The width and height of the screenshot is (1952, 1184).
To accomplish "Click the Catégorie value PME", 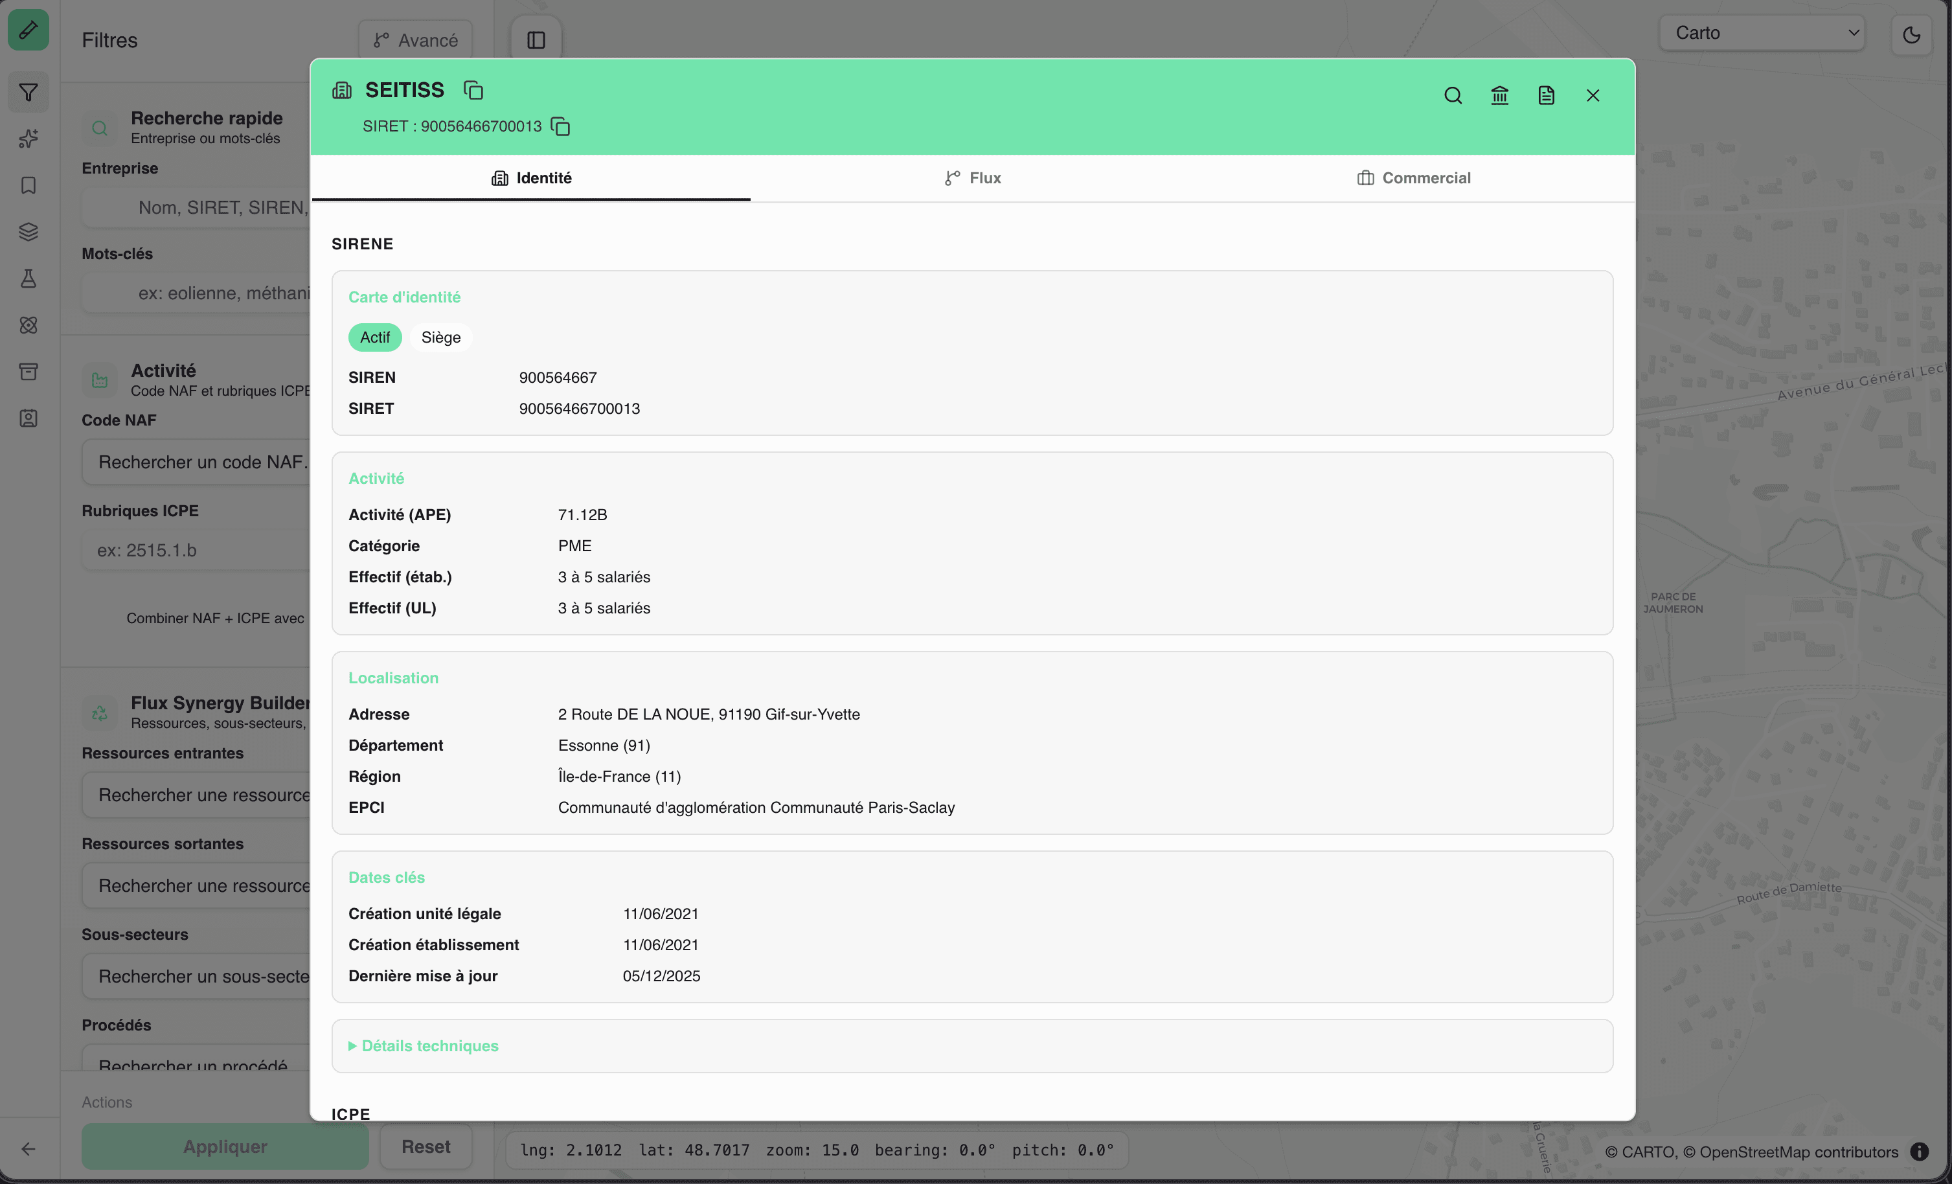I will point(574,546).
